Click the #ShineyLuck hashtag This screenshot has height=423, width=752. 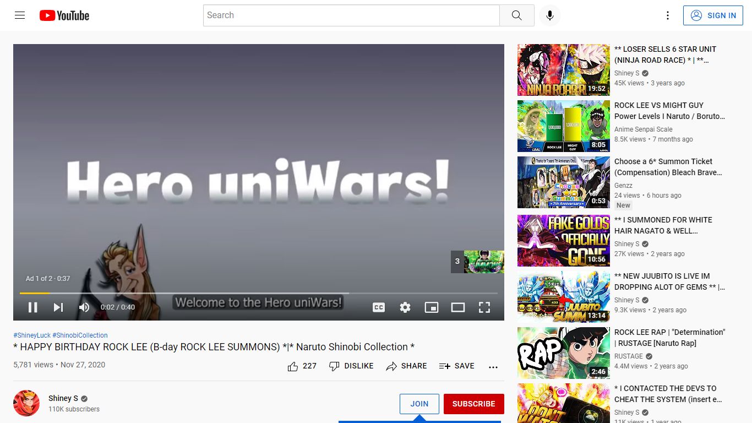pos(32,335)
